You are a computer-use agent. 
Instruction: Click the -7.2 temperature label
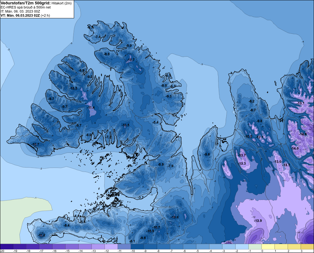[108, 137]
